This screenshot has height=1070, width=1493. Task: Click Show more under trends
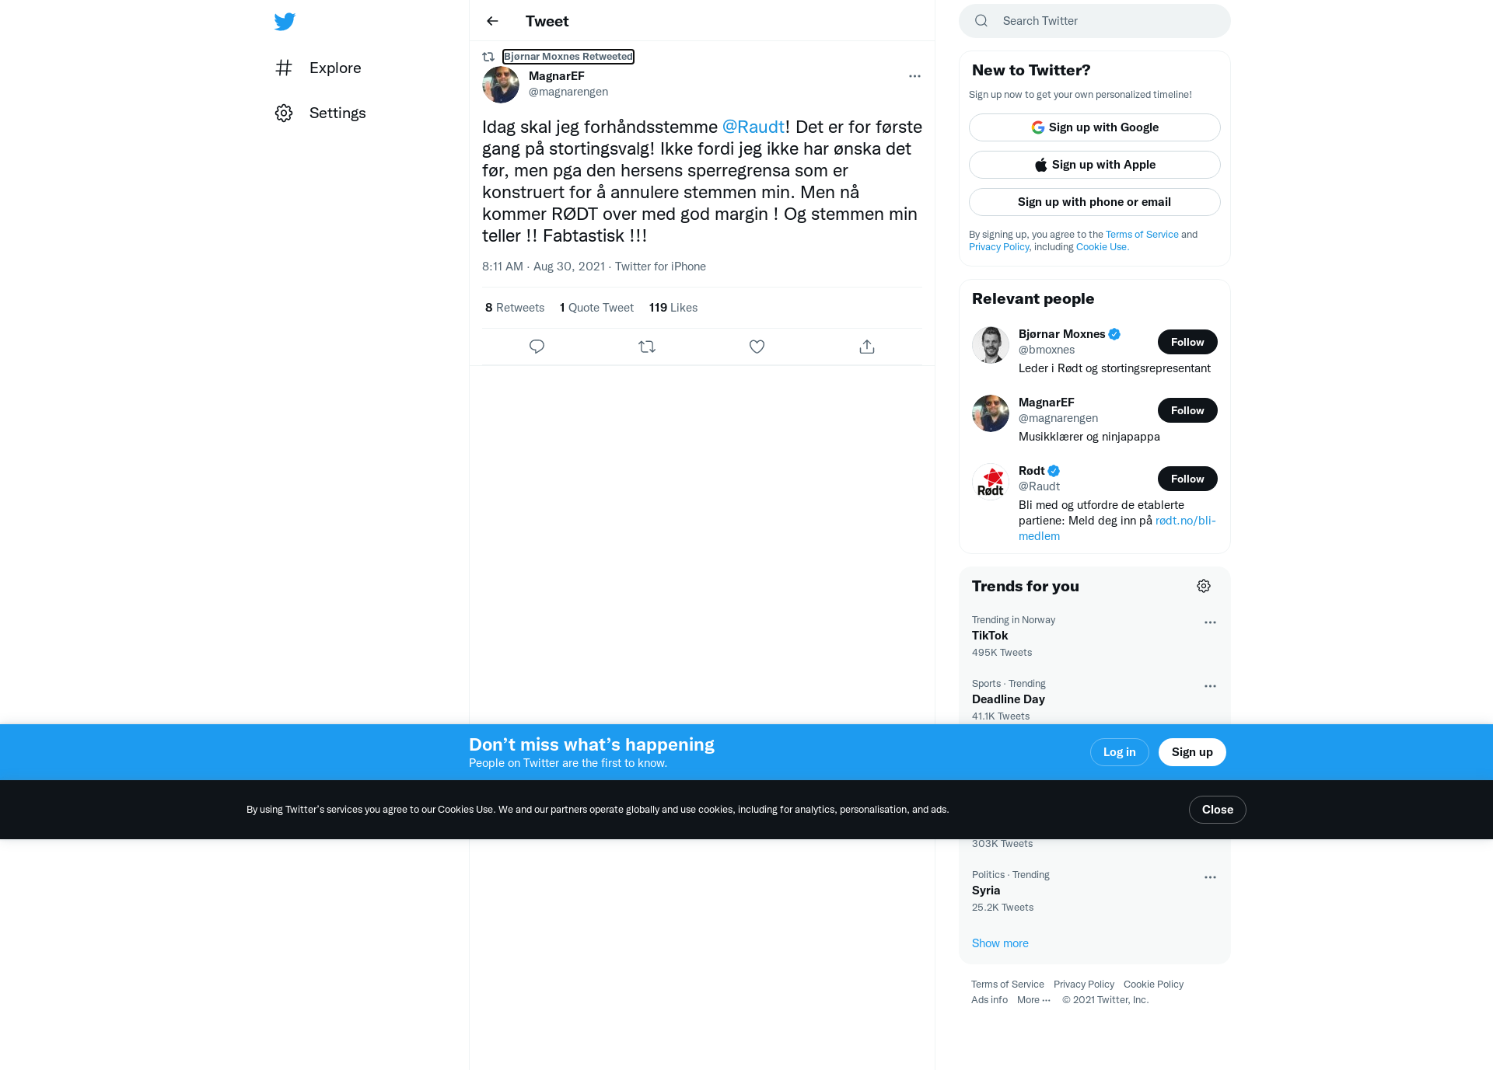pos(1000,943)
